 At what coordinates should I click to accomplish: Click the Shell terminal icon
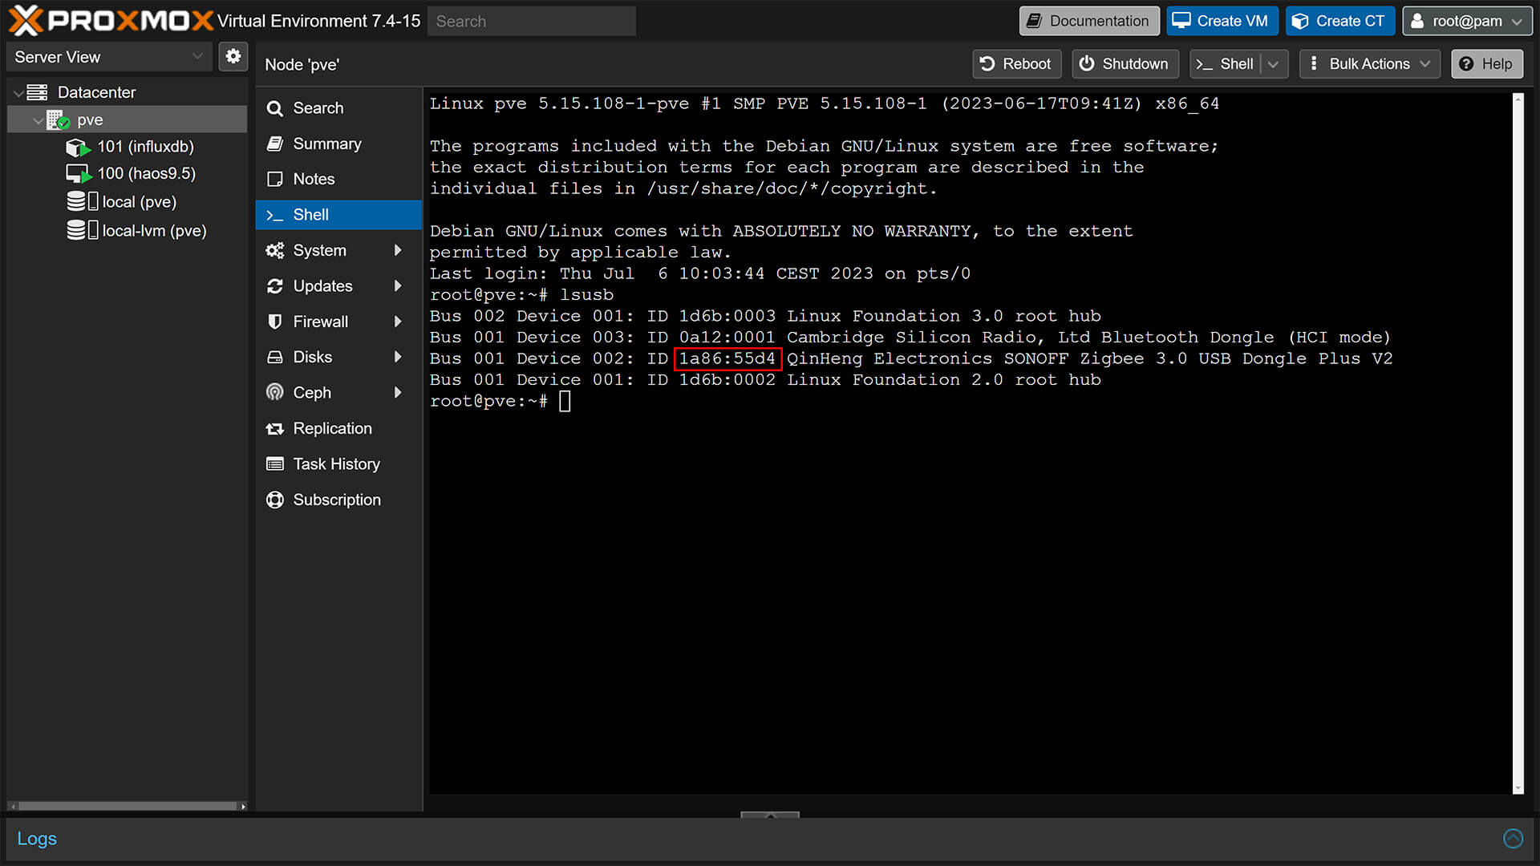click(275, 214)
